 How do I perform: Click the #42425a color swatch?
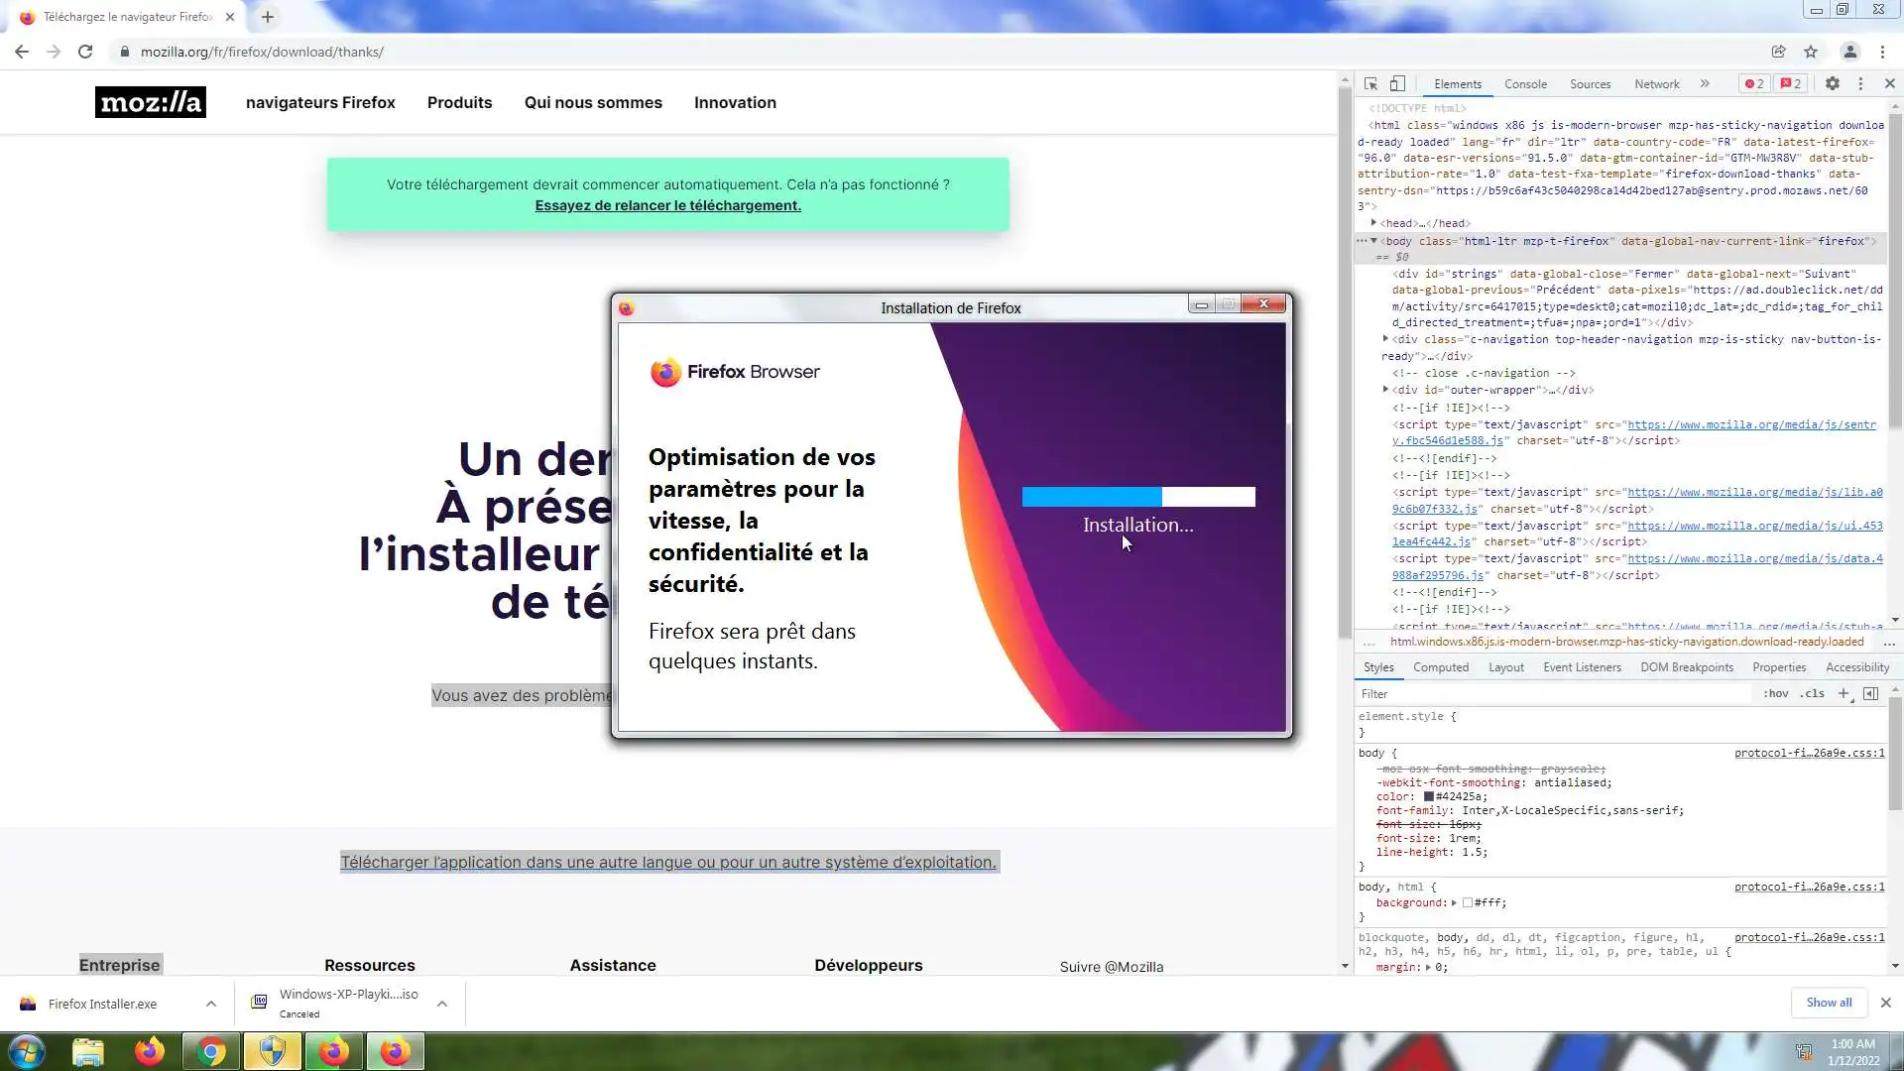[1429, 796]
